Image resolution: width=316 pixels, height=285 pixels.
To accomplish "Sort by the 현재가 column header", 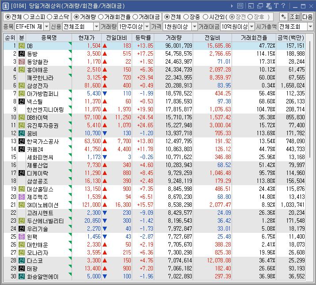I will point(87,38).
